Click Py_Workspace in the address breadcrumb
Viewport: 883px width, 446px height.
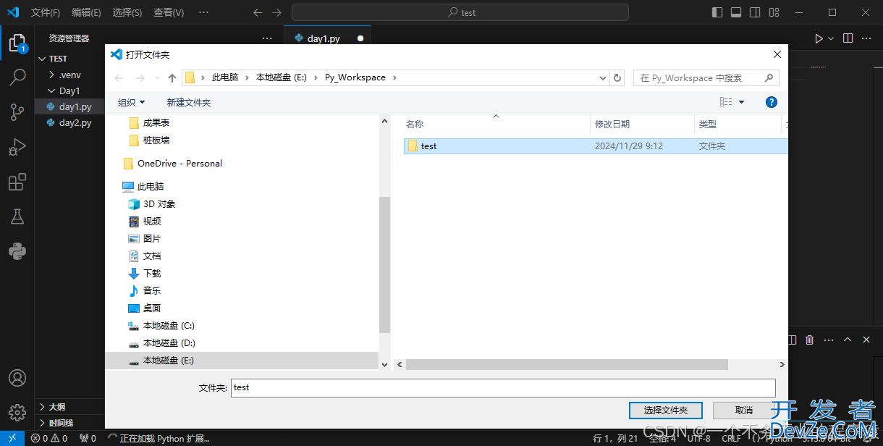[355, 77]
